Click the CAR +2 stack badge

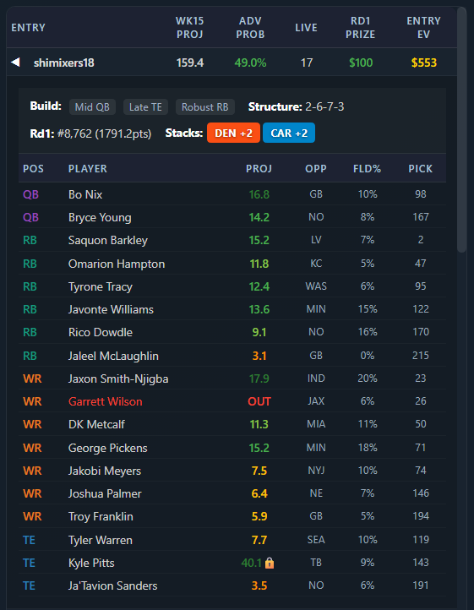(289, 133)
